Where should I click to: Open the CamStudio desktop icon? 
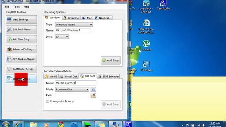click(x=163, y=5)
